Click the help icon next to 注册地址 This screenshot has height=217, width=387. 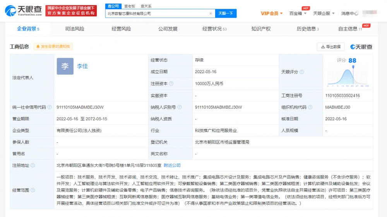33,166
